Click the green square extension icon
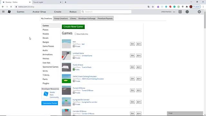 (x=179, y=7)
